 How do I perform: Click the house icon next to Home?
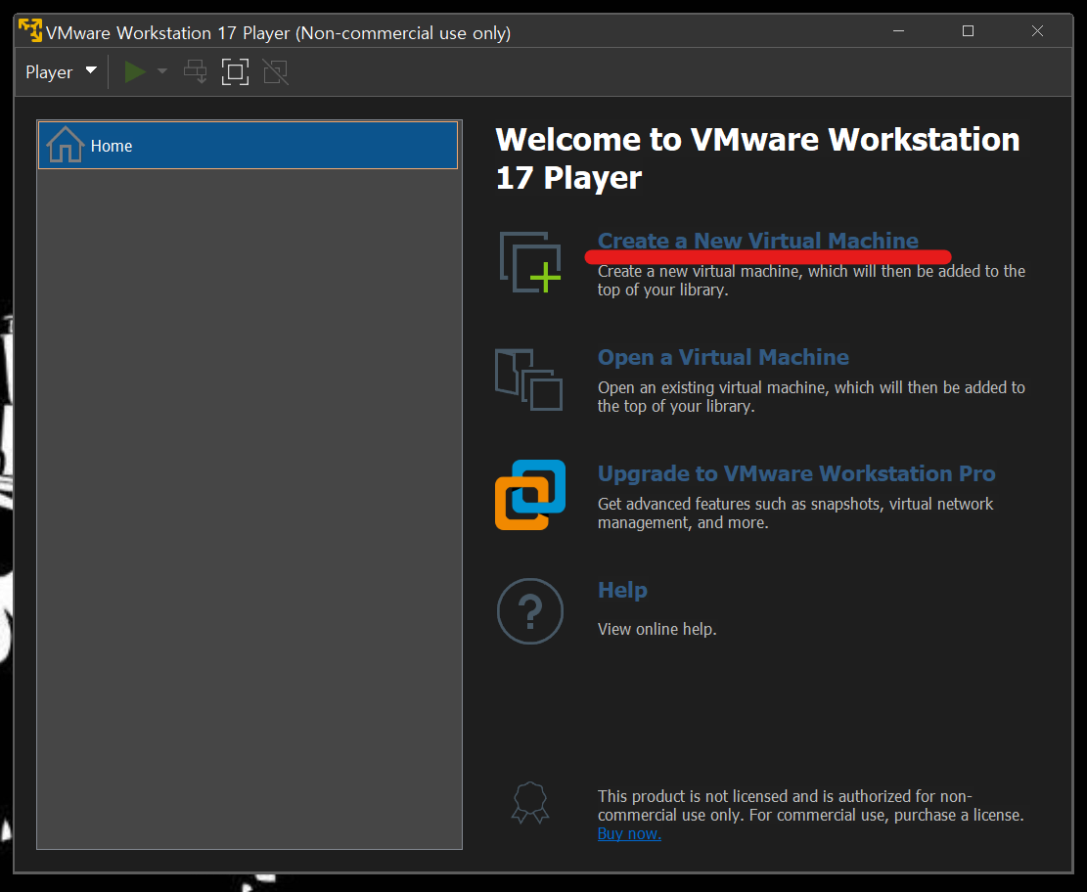click(x=66, y=144)
